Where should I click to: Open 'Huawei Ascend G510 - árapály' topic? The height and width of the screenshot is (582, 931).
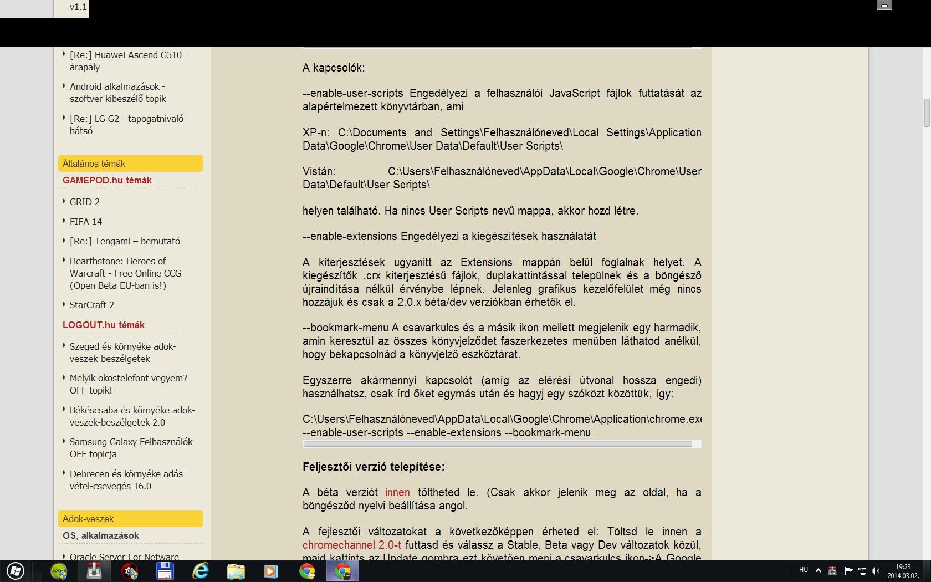[x=129, y=61]
